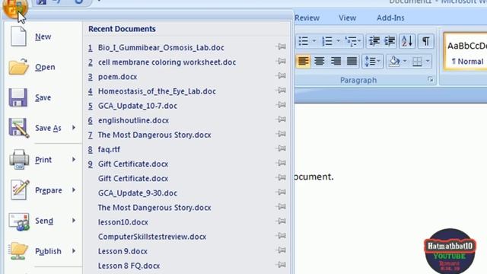Align text right
Image resolution: width=487 pixels, height=274 pixels.
(x=336, y=61)
